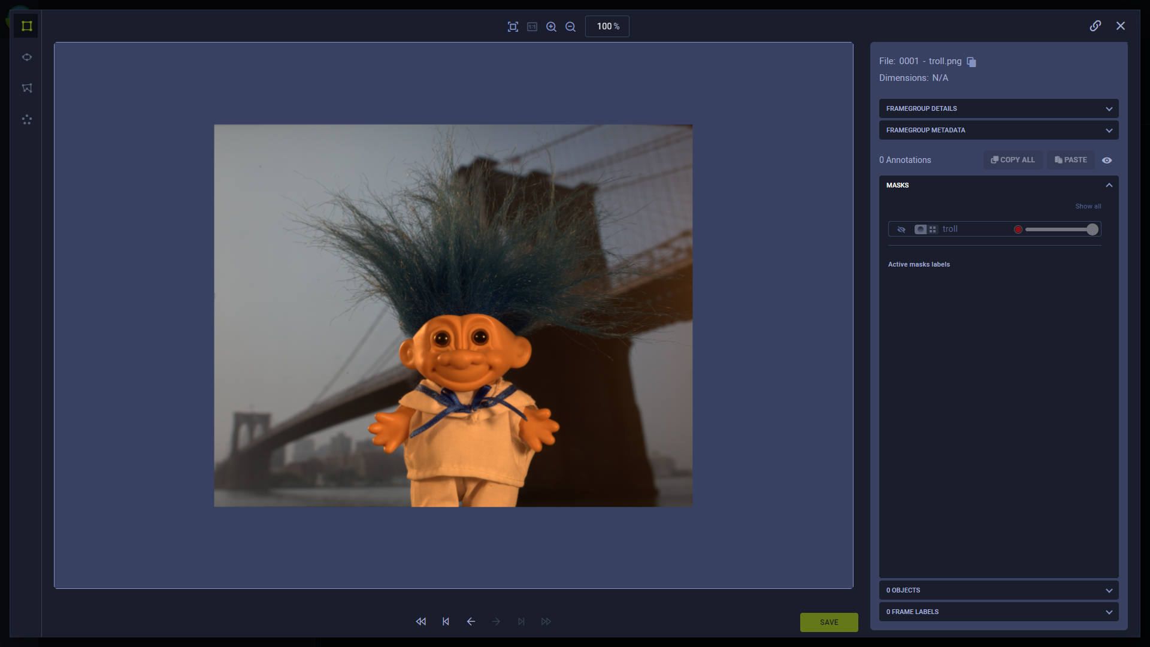Copy link to this frame
The image size is (1150, 647).
[x=1095, y=26]
